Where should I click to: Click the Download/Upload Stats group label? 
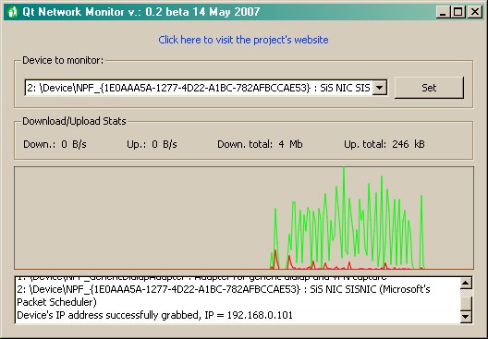click(x=74, y=121)
